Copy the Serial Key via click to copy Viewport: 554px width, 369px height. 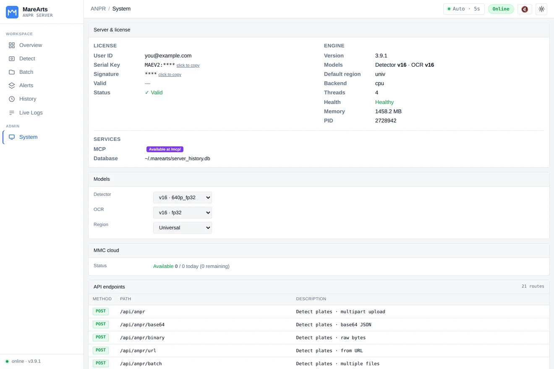pos(188,65)
